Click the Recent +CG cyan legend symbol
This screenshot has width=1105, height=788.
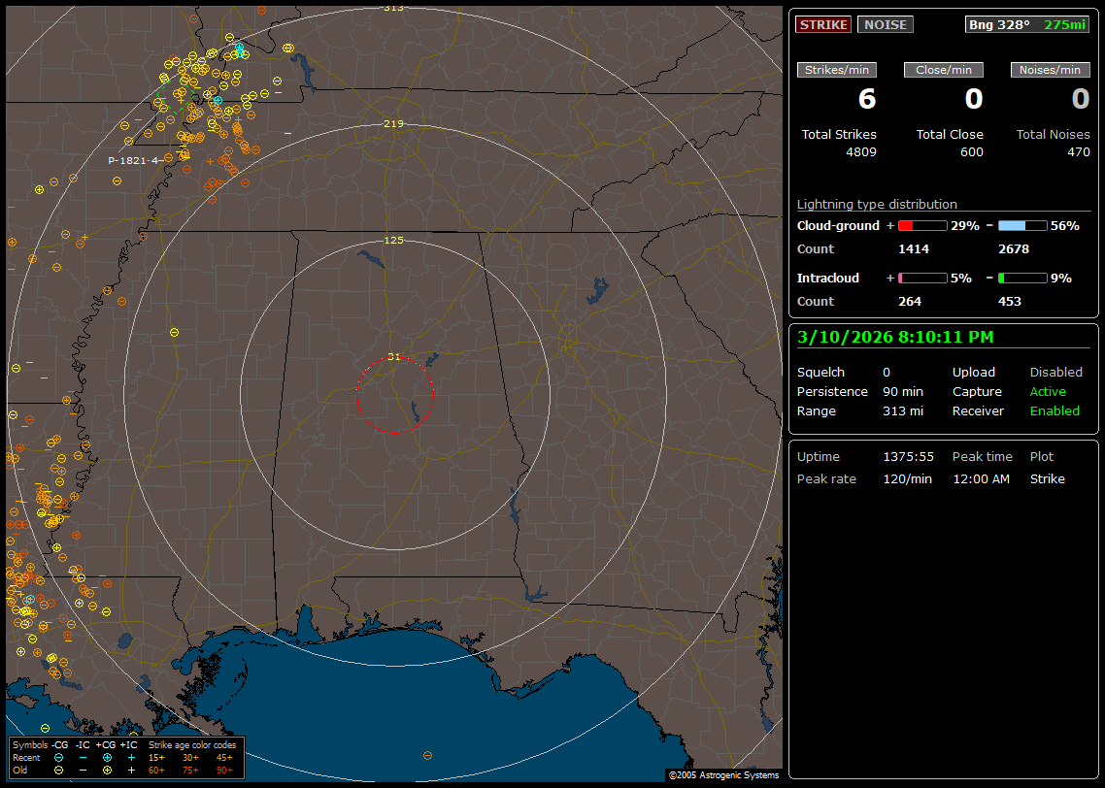click(x=107, y=757)
